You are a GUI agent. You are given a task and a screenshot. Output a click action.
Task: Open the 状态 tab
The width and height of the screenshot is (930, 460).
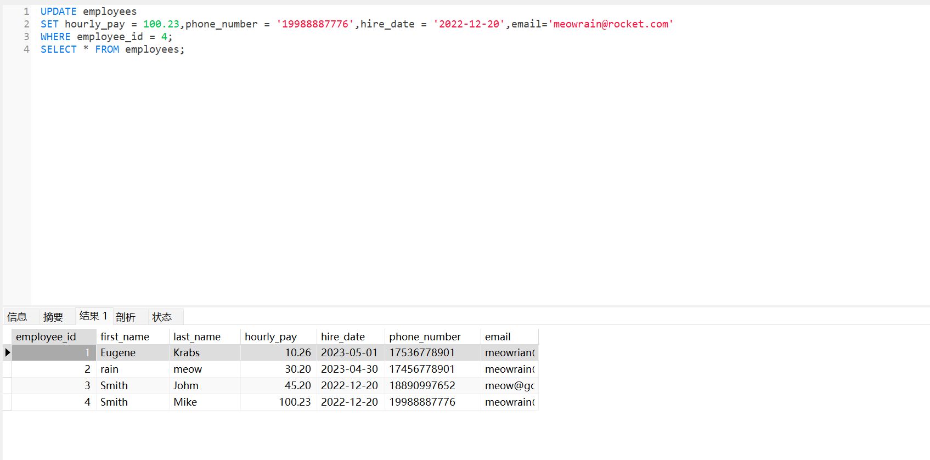[x=162, y=317]
